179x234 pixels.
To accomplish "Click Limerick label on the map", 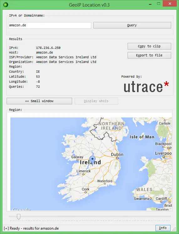I will pyautogui.click(x=84, y=171).
